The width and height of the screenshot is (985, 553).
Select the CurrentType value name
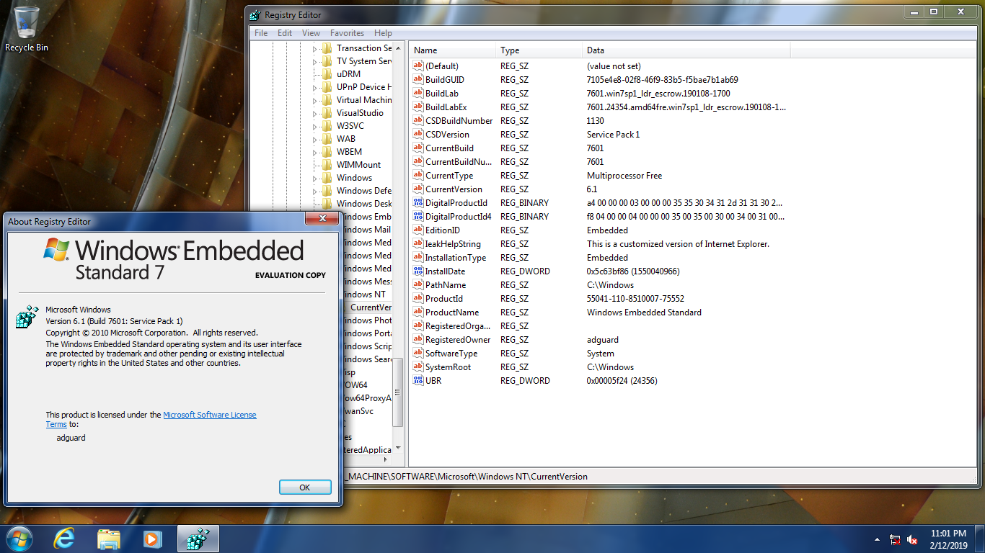(x=449, y=175)
